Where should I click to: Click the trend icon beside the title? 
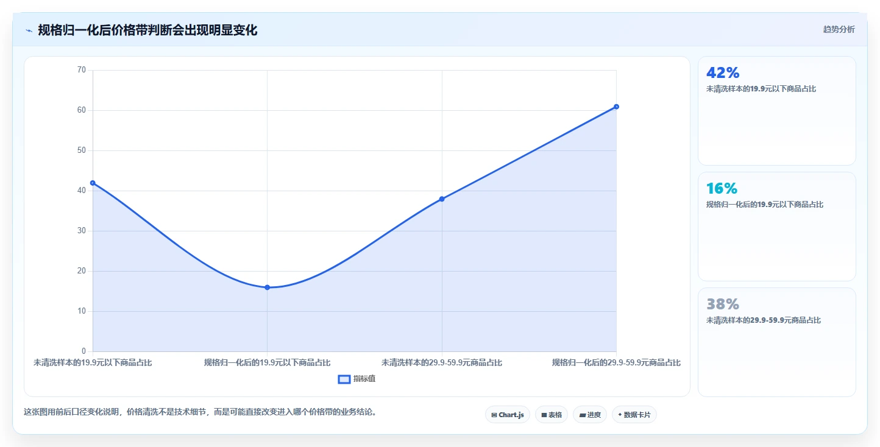click(29, 30)
